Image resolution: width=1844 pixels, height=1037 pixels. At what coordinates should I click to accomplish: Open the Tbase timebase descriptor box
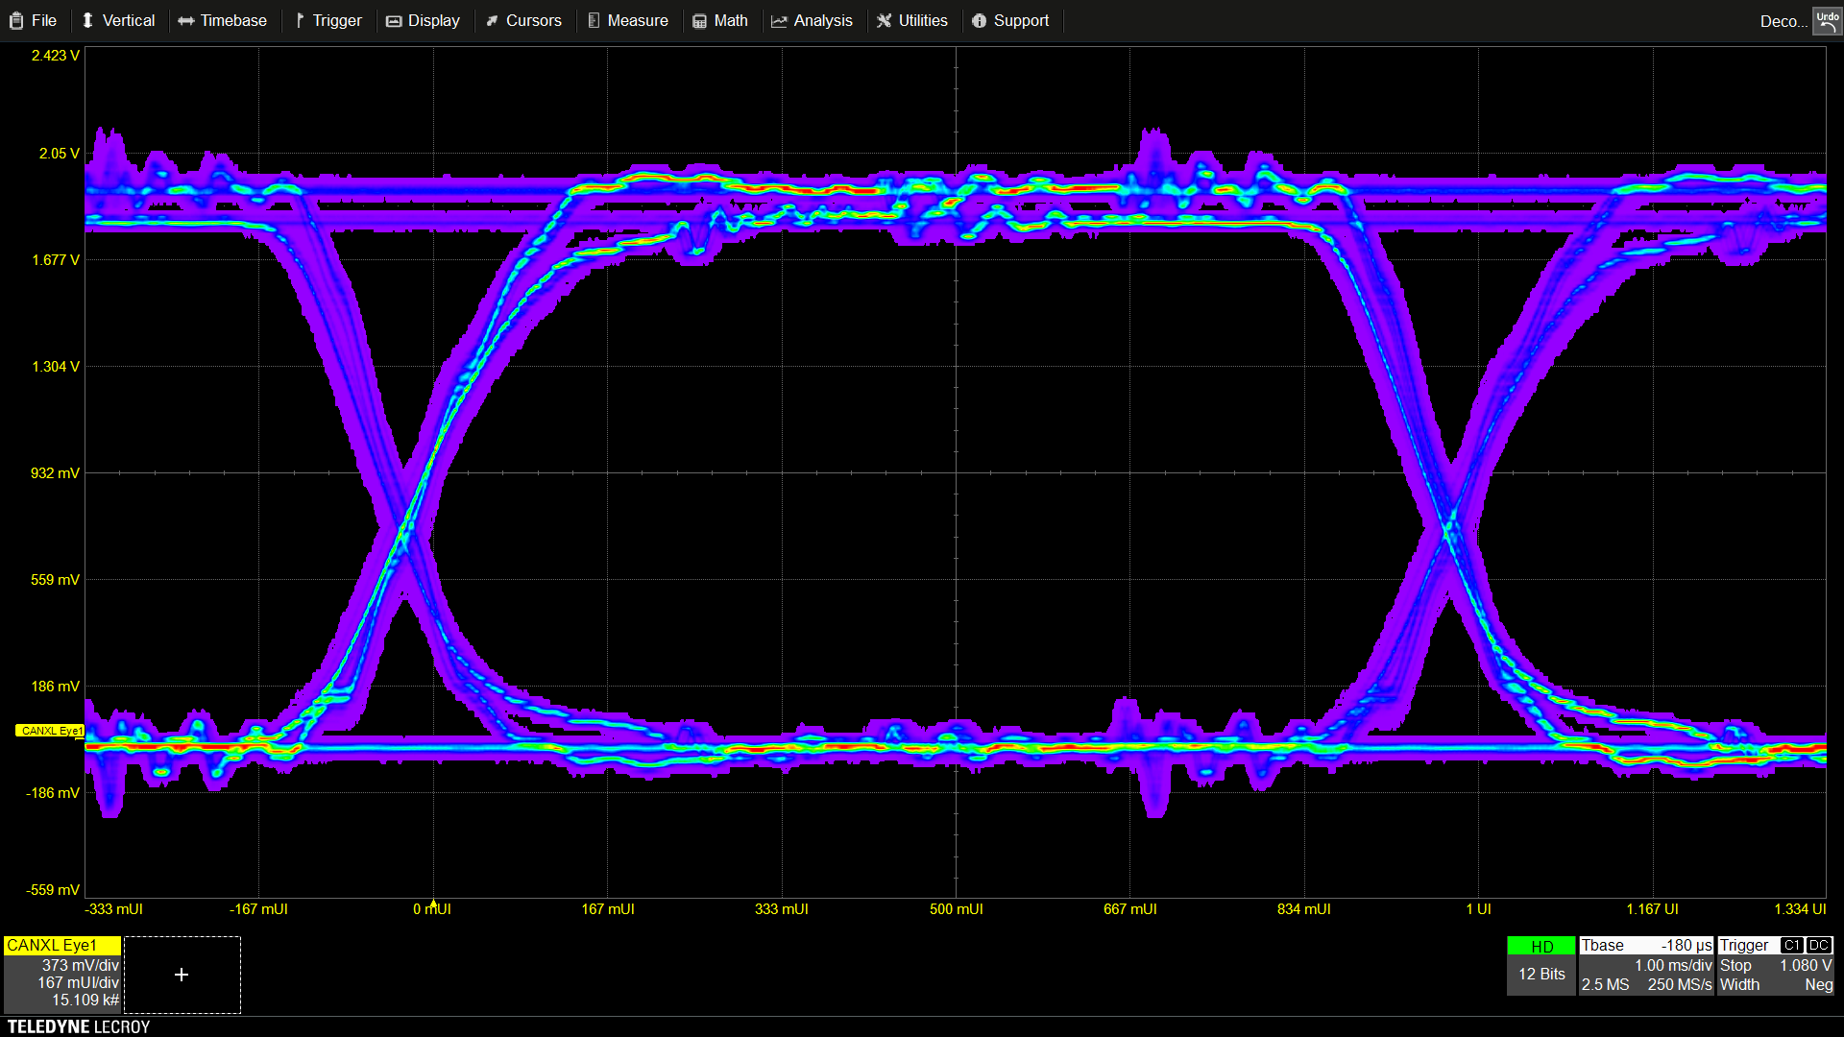(x=1646, y=965)
